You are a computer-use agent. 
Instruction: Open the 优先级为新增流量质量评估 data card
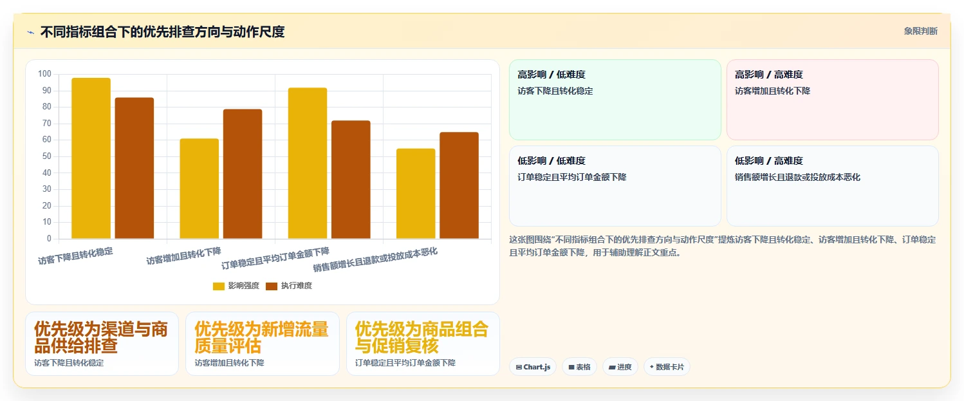pyautogui.click(x=263, y=344)
